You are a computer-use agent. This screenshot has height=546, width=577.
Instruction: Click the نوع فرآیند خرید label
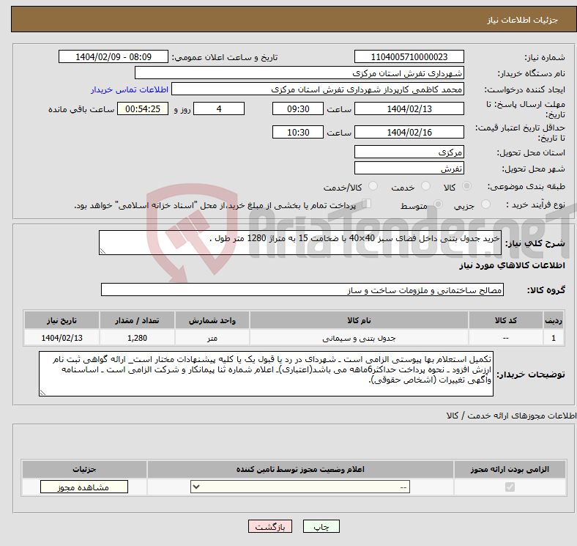pos(536,204)
